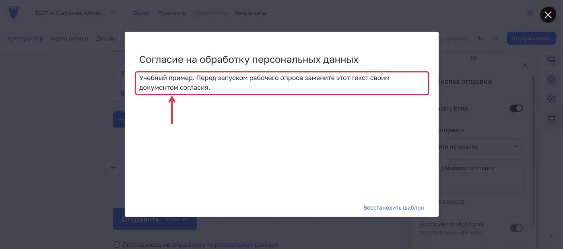This screenshot has height=249, width=563.
Task: Click the undo arrow icon
Action: [x=481, y=39]
